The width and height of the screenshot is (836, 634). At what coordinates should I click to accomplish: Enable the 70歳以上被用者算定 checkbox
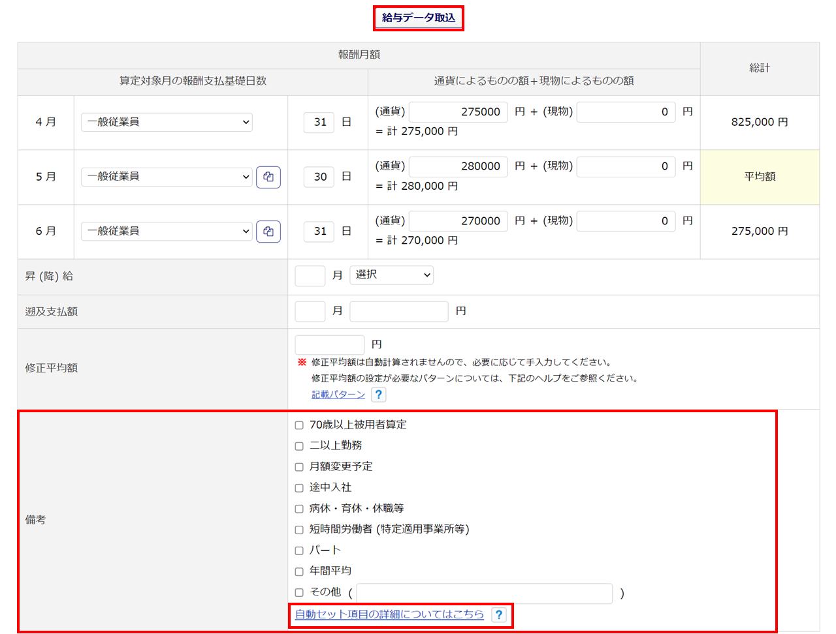[x=299, y=425]
